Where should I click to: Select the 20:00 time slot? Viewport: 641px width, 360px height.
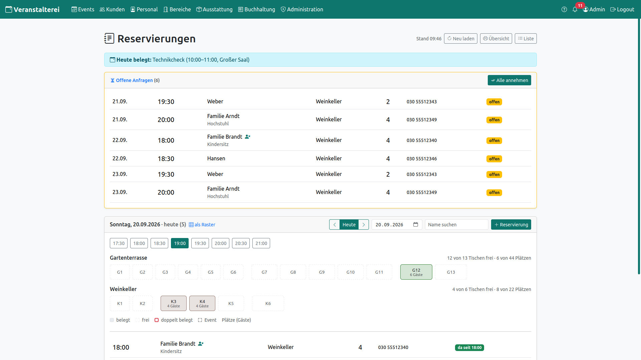(x=221, y=243)
